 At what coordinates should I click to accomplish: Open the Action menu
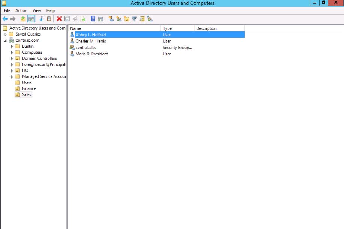point(21,10)
